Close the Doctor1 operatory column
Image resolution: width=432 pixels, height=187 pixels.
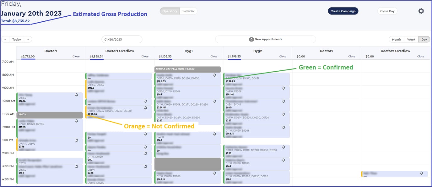pyautogui.click(x=76, y=57)
